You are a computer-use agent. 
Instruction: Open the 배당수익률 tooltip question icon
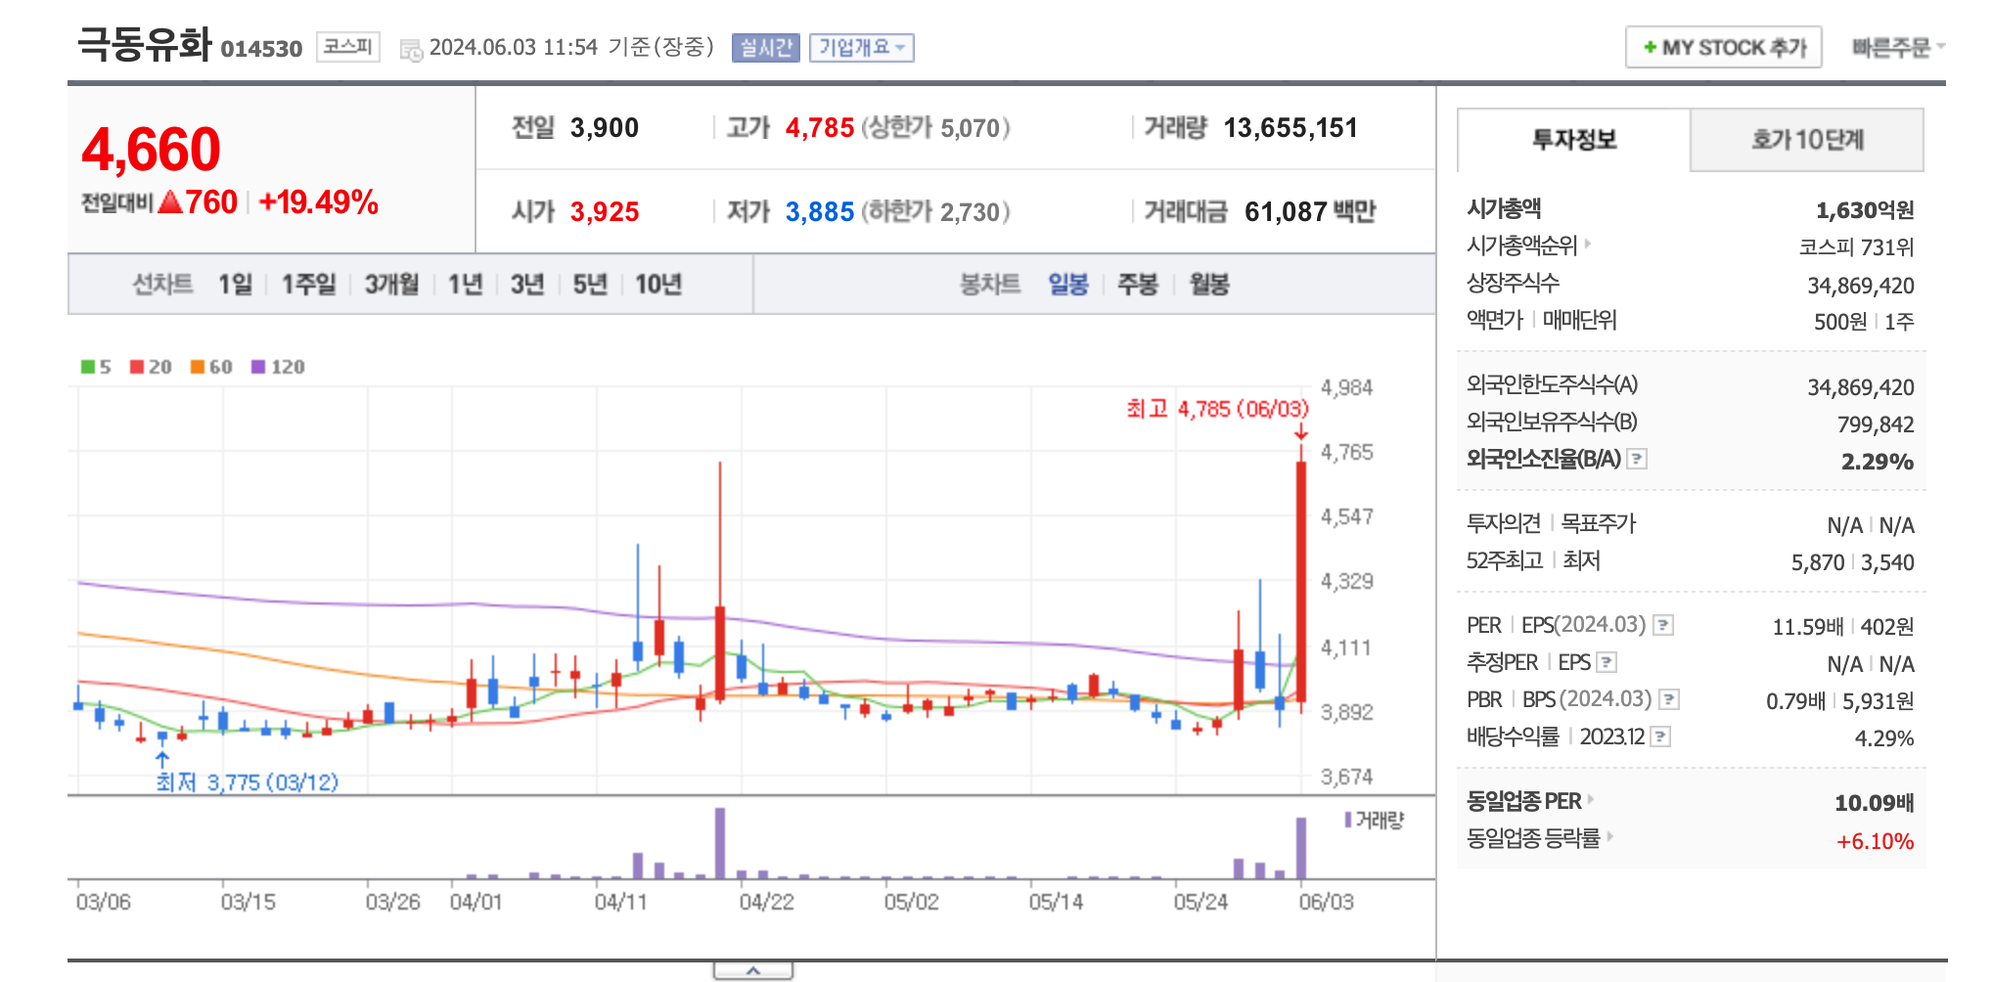(x=1660, y=736)
